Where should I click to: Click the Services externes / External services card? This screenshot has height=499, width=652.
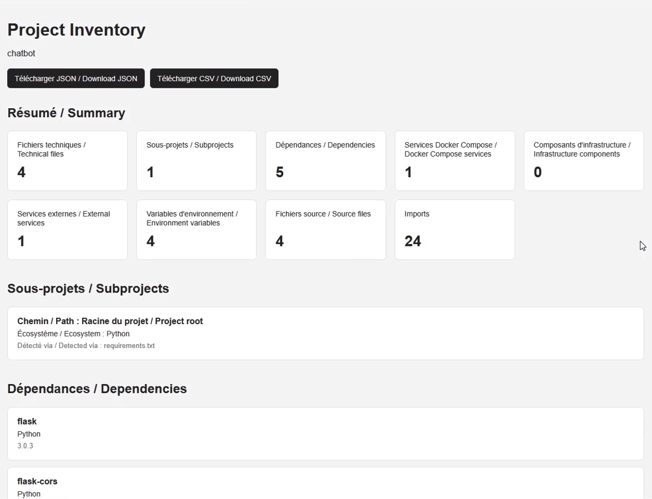click(x=67, y=230)
